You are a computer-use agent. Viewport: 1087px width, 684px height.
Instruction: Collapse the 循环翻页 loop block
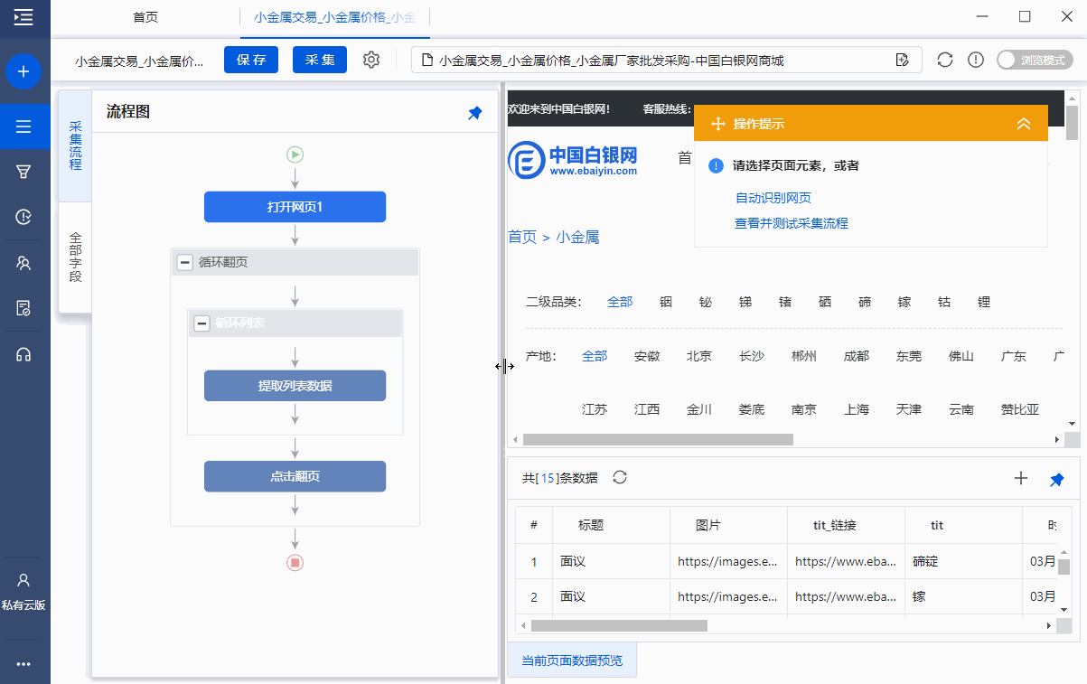pos(186,262)
